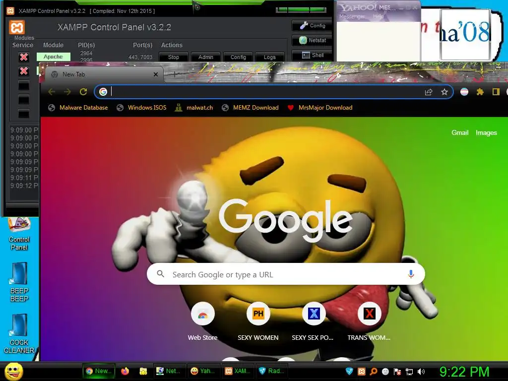508x381 pixels.
Task: Switch to the Net... taskbar button
Action: point(169,371)
